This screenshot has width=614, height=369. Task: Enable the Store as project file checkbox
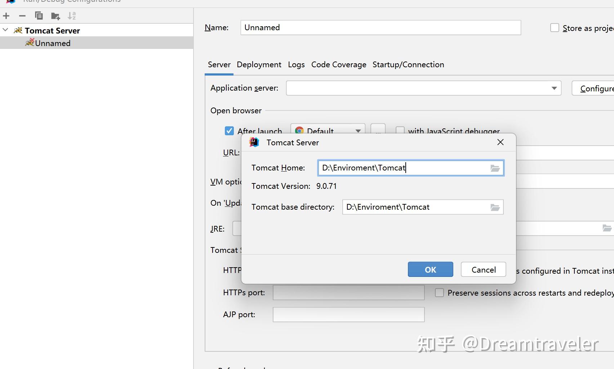(555, 28)
